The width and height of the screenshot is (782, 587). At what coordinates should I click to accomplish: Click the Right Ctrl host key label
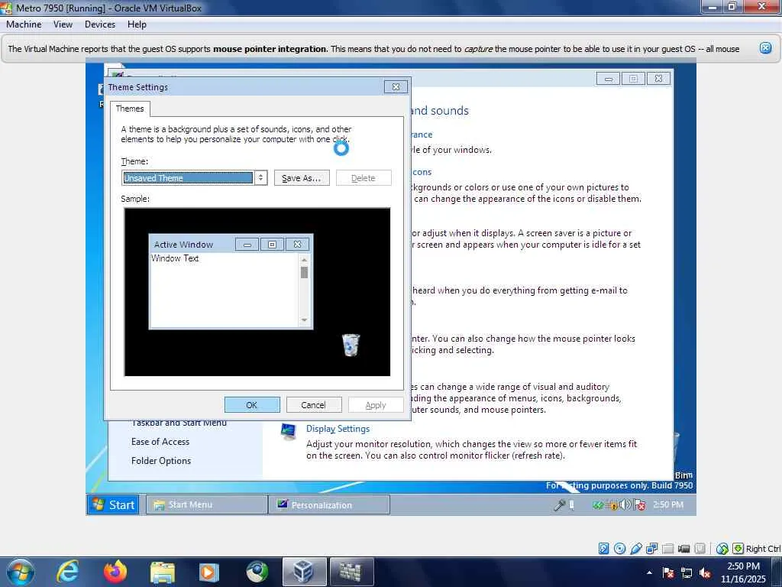click(763, 549)
